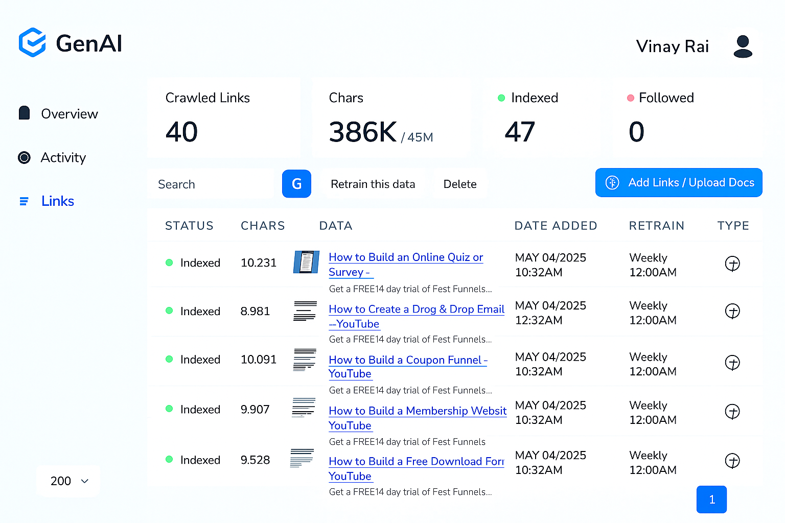Click the blue G search button

[x=296, y=184]
